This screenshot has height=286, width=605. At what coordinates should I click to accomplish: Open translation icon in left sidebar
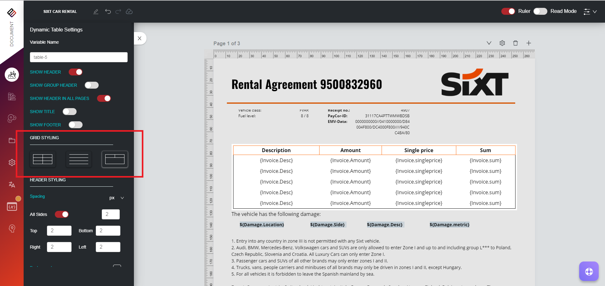12,184
